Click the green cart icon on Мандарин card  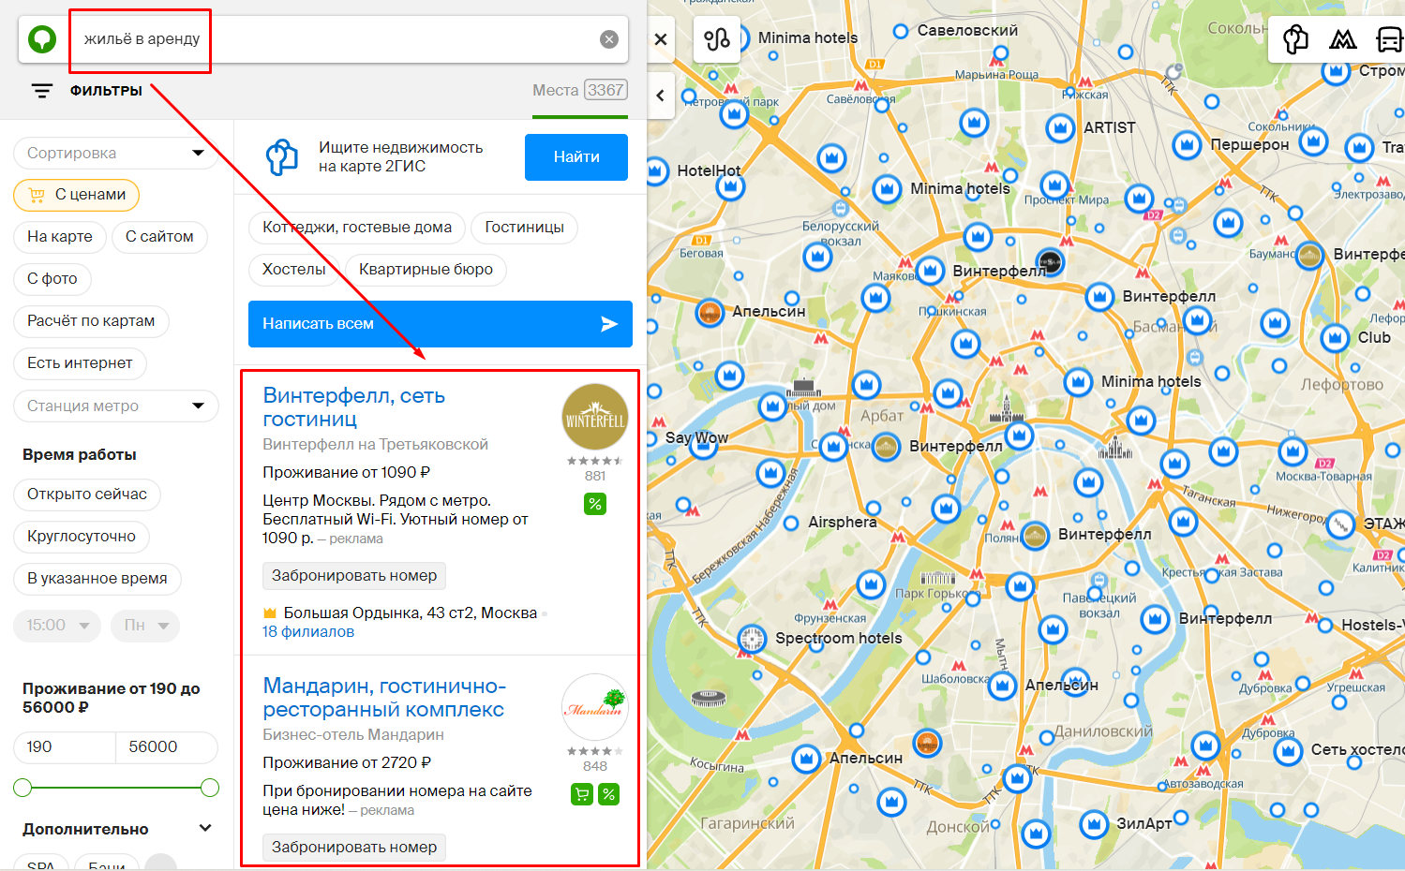tap(582, 794)
